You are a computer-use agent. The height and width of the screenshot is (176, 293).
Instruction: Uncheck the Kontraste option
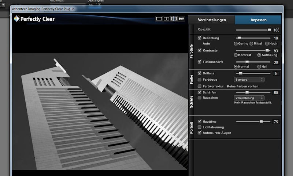pos(200,50)
